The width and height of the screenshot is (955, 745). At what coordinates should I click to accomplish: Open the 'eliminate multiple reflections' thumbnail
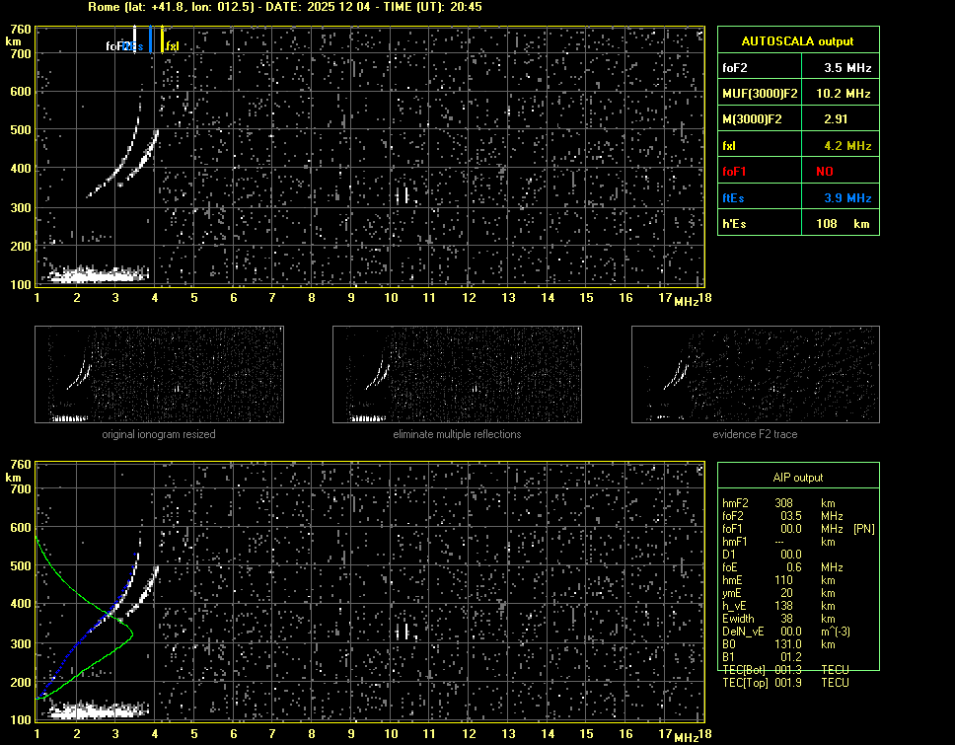[x=457, y=375]
